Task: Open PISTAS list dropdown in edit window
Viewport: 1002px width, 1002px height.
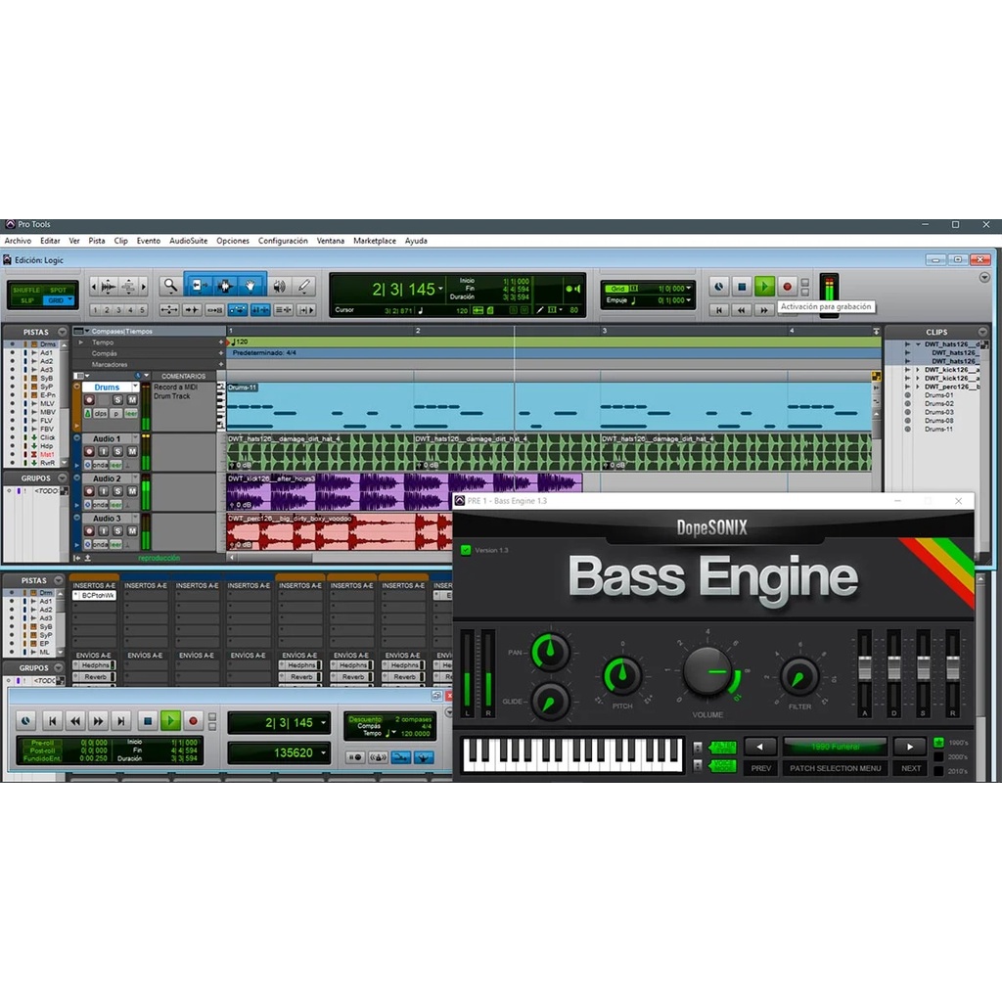Action: click(62, 332)
